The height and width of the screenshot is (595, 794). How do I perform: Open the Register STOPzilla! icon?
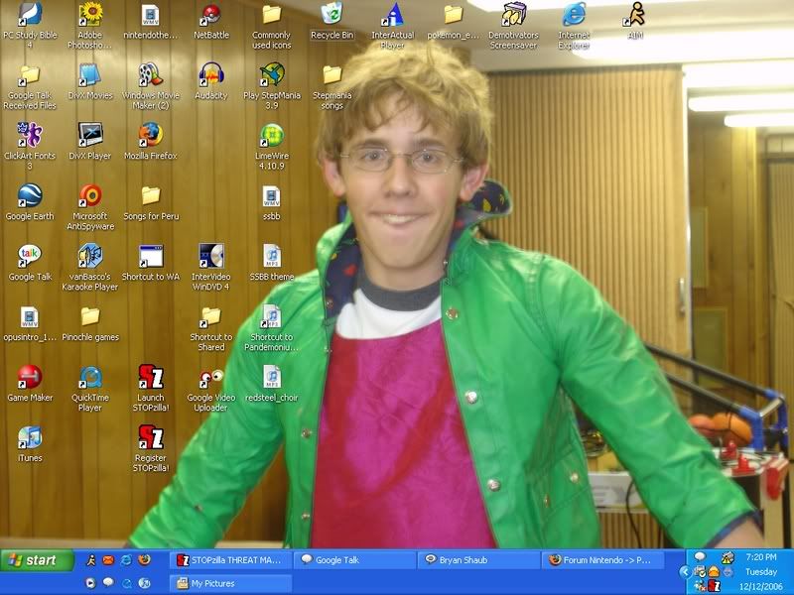[x=151, y=448]
